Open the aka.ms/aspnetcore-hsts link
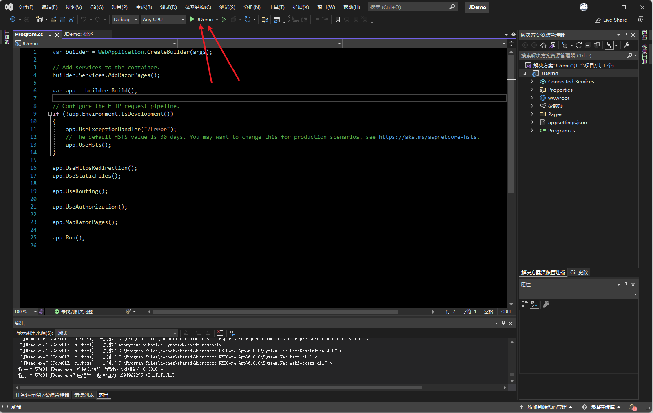Viewport: 653px width, 413px height. [x=427, y=137]
